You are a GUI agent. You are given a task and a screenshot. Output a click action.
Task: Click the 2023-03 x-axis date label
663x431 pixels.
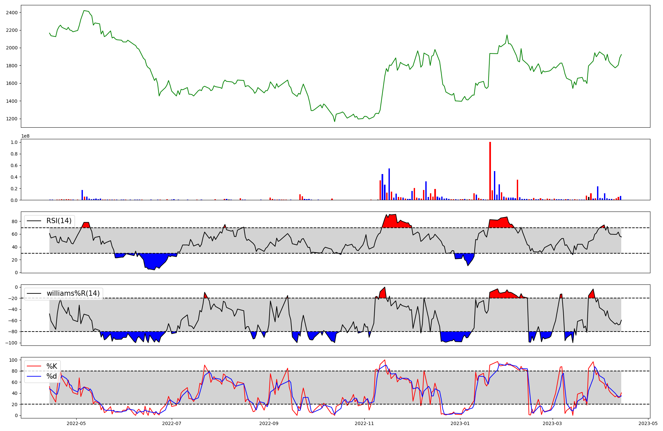click(553, 423)
